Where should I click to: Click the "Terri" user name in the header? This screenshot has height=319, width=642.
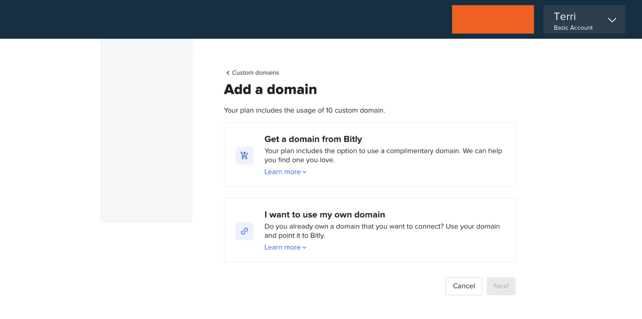564,16
